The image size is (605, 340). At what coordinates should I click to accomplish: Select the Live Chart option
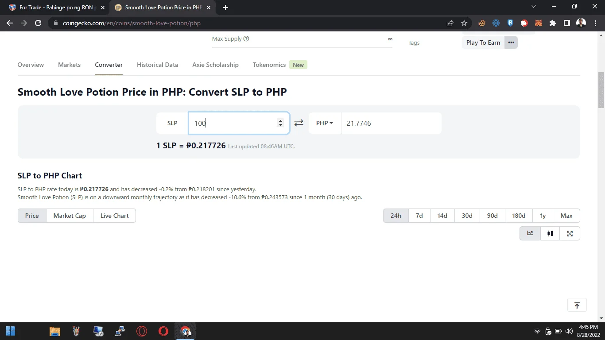coord(115,216)
